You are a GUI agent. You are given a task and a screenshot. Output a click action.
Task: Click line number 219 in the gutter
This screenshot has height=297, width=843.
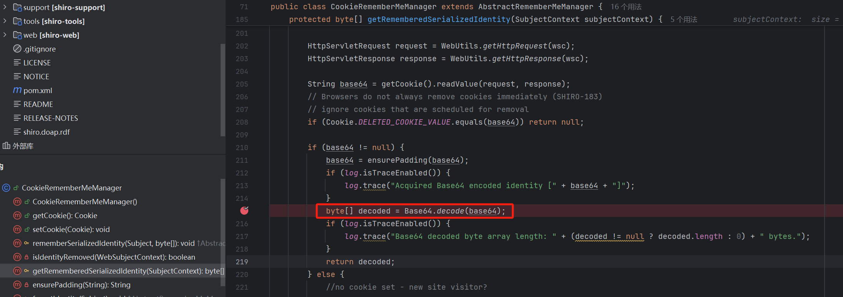pos(242,262)
